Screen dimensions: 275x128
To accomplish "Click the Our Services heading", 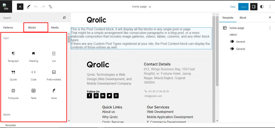I will (x=158, y=107).
